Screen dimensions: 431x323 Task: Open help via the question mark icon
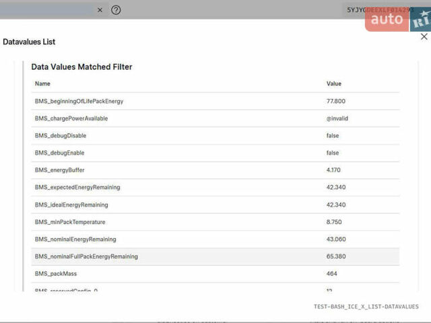[x=116, y=10]
